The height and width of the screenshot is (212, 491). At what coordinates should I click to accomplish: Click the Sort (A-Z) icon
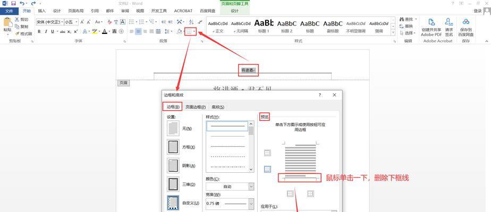point(192,22)
